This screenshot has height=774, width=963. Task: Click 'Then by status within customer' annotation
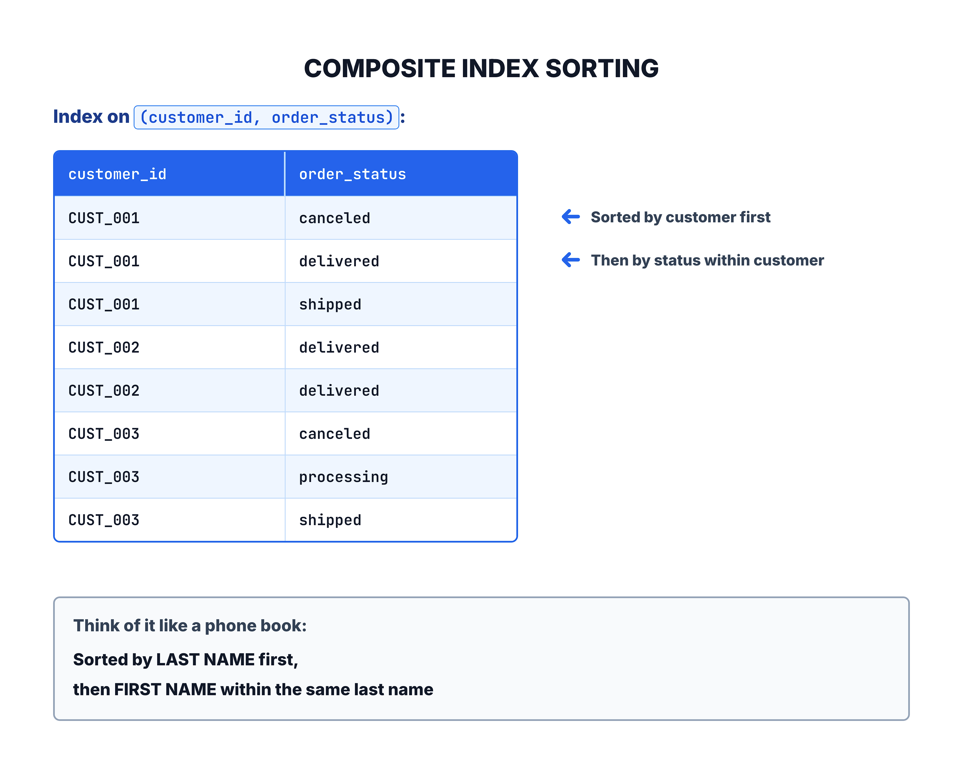point(707,260)
